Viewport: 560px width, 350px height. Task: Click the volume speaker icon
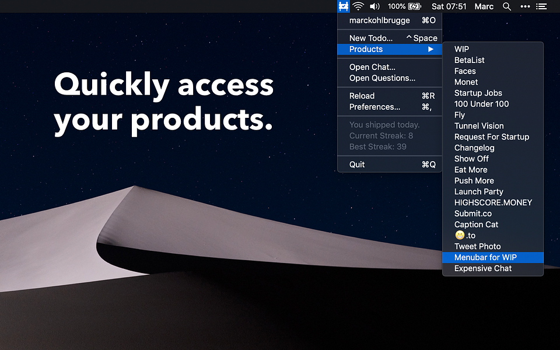coord(374,6)
